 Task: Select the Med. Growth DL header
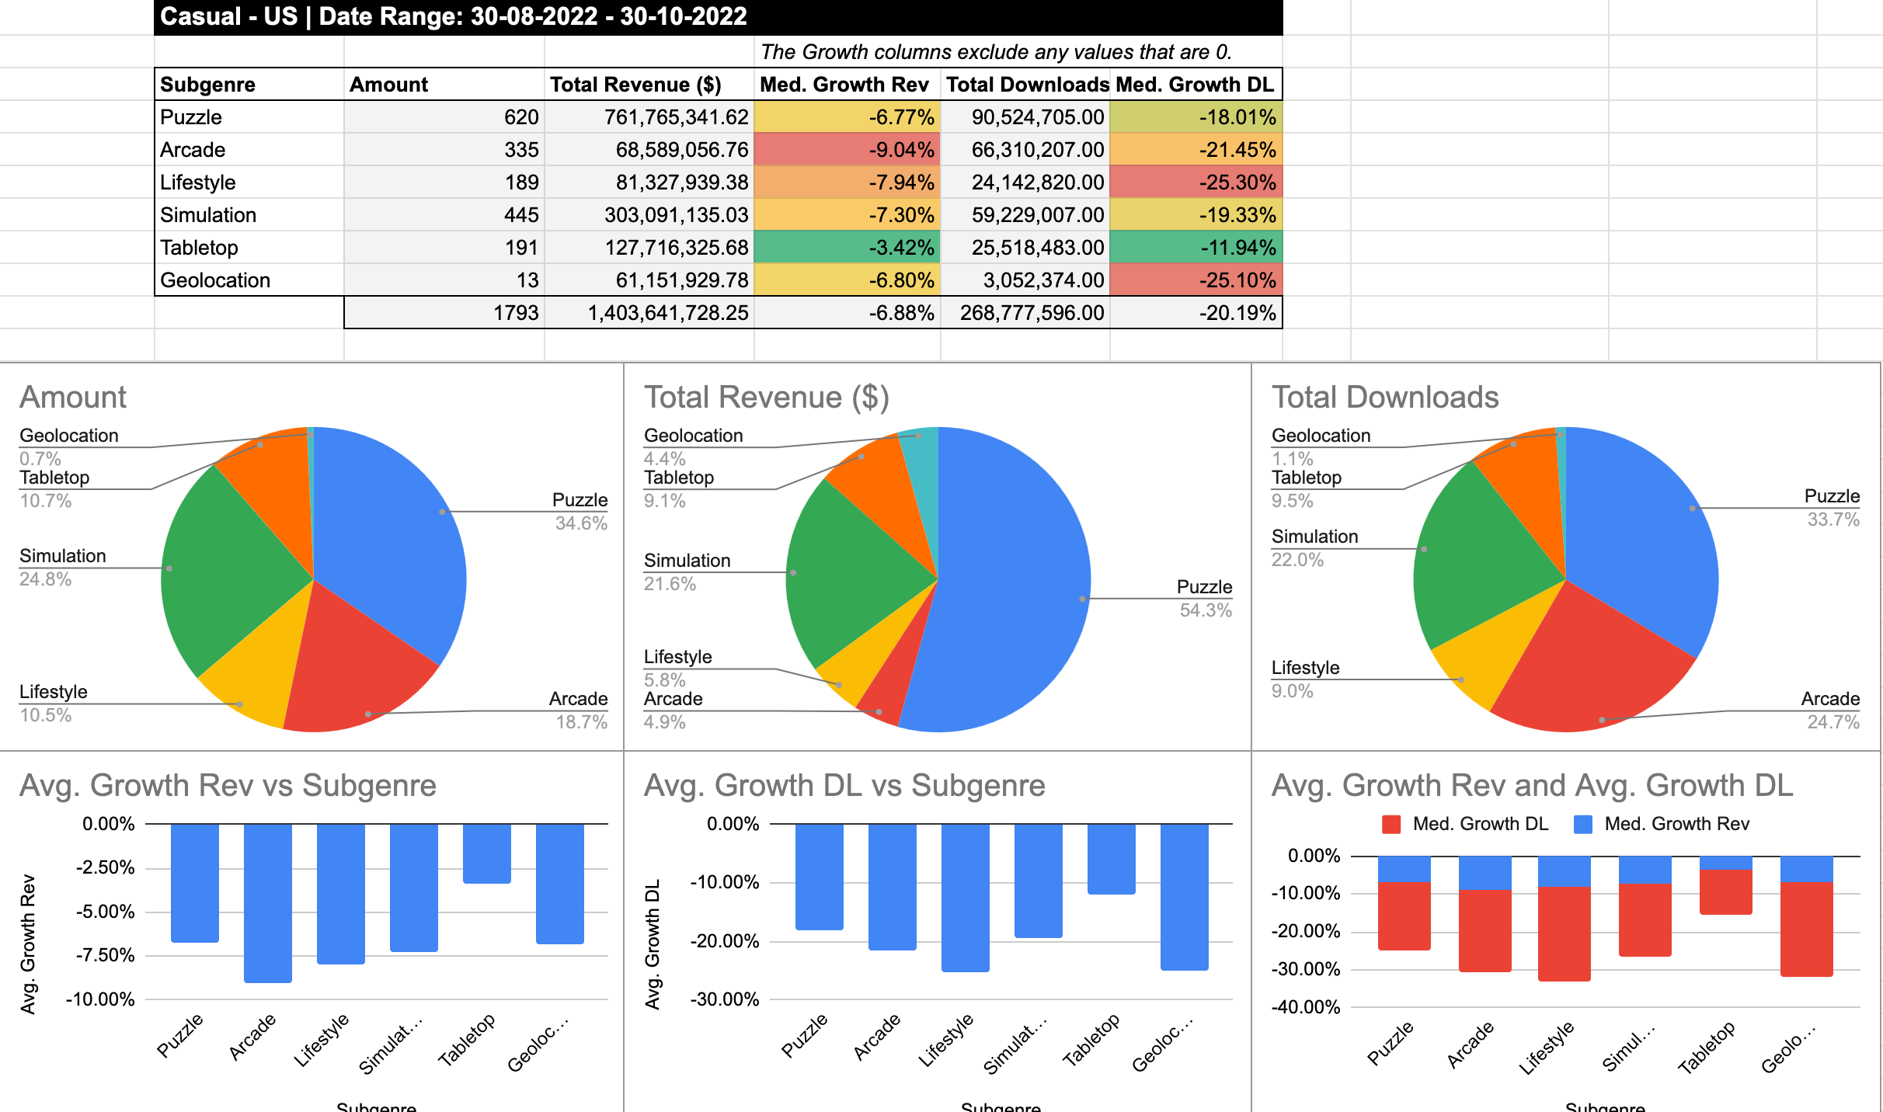coord(1196,85)
